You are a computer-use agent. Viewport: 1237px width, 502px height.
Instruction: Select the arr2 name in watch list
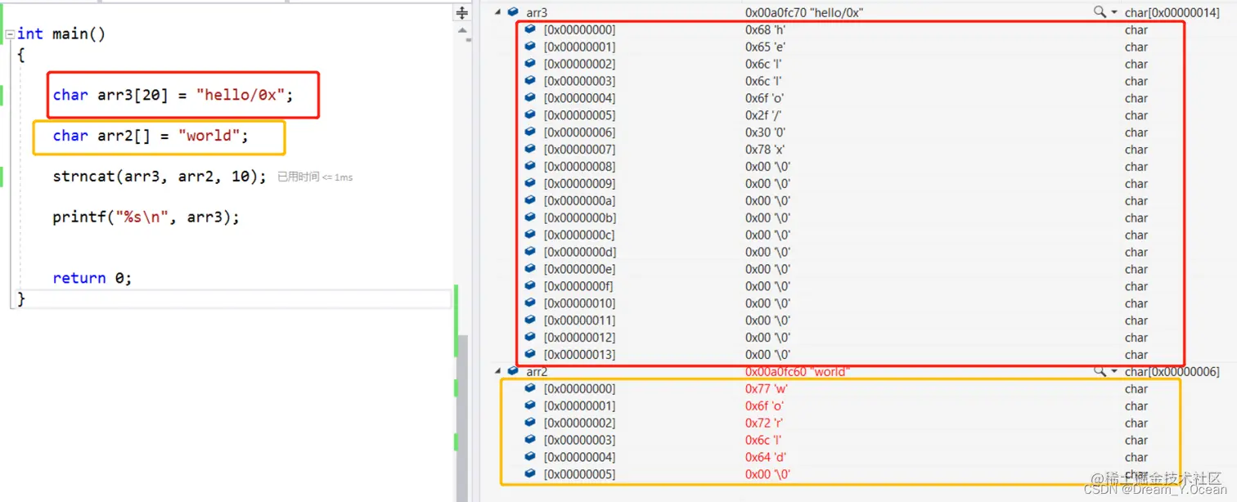coord(538,371)
